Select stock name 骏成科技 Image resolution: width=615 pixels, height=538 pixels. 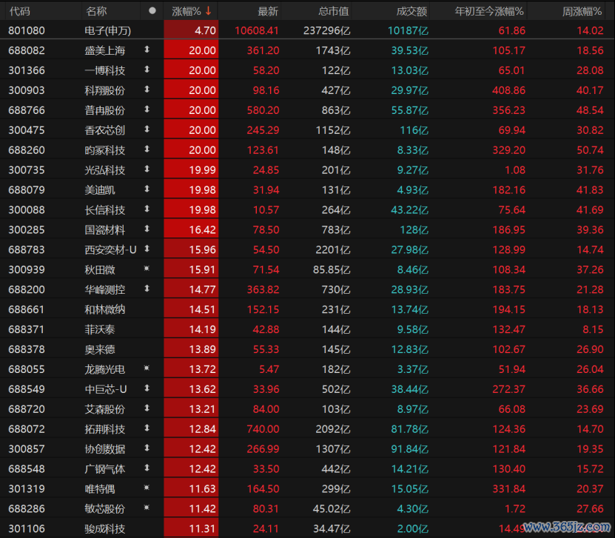(105, 529)
